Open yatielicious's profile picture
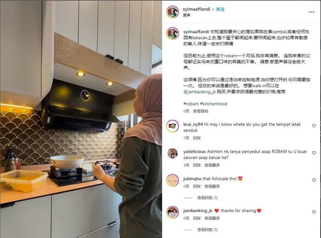The image size is (321, 238). 172,153
